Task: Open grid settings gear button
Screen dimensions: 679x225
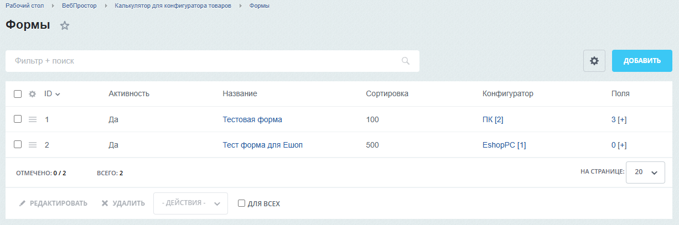Action: pyautogui.click(x=594, y=61)
